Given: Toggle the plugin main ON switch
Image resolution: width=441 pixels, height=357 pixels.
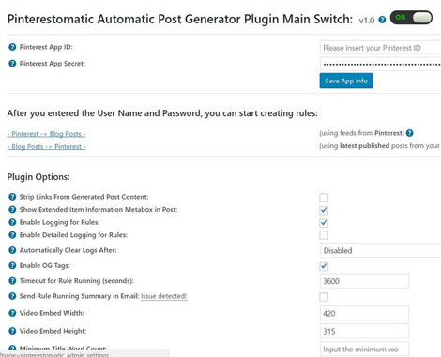Looking at the screenshot, I should coord(411,18).
